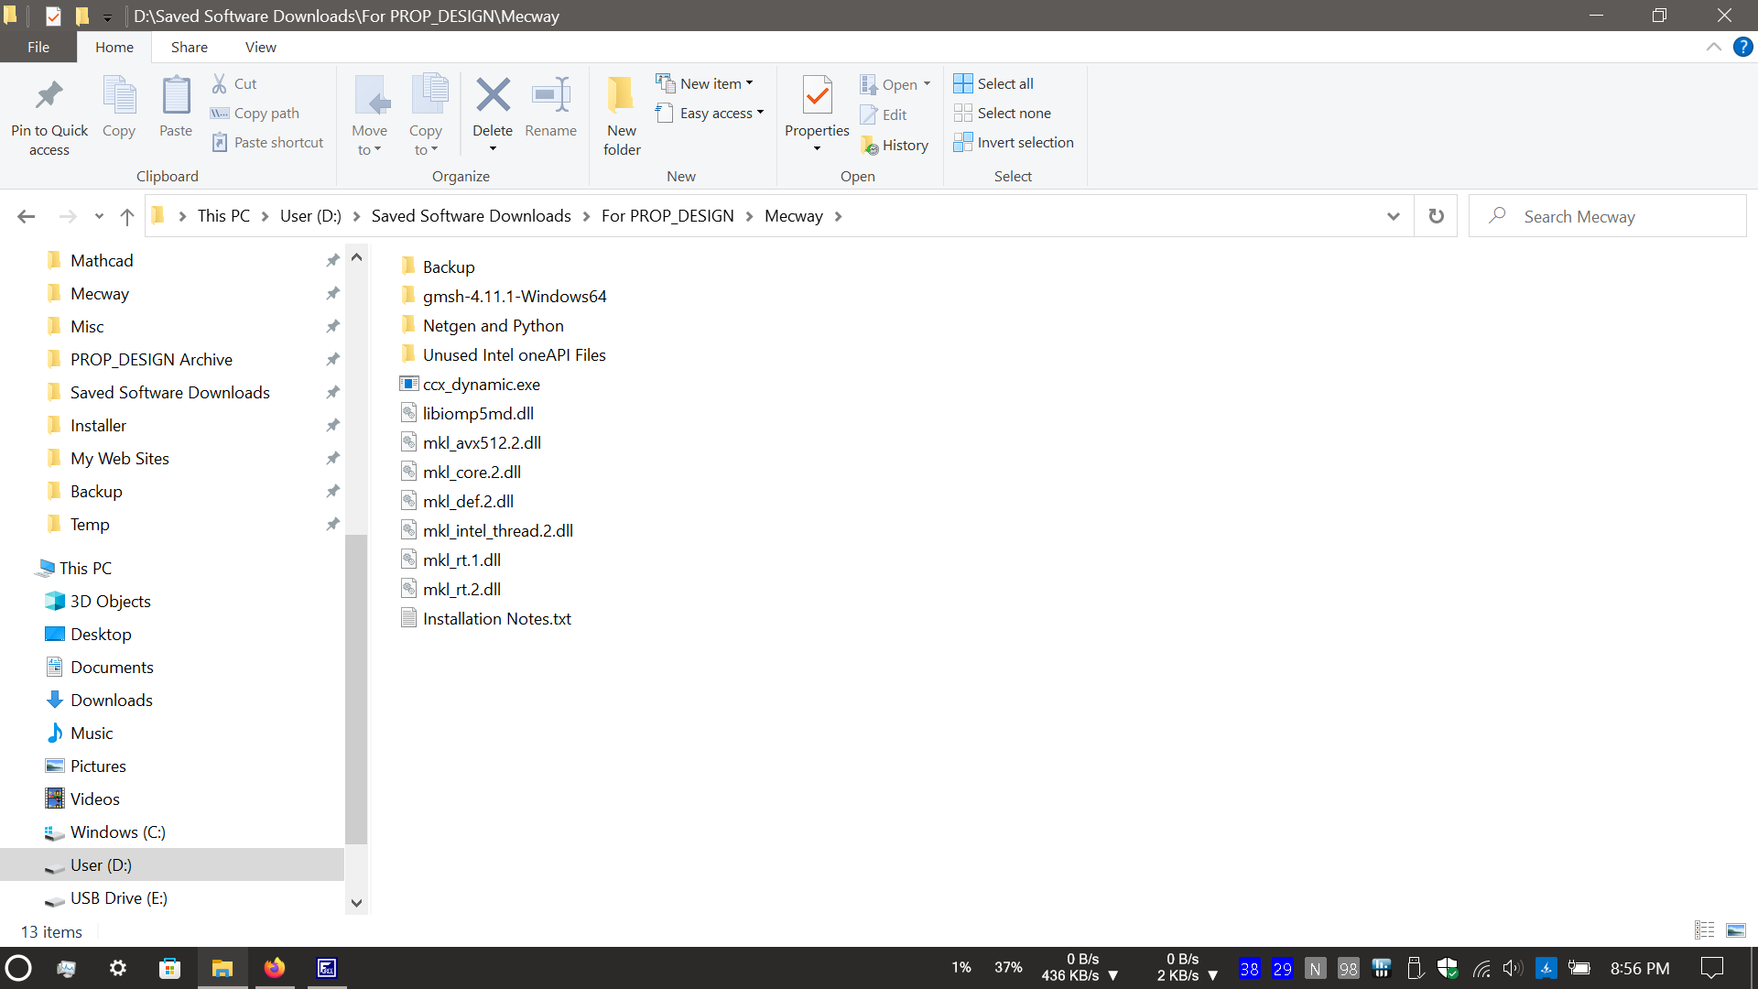Collapse the ribbon with chevron
The height and width of the screenshot is (989, 1758).
pos(1714,47)
